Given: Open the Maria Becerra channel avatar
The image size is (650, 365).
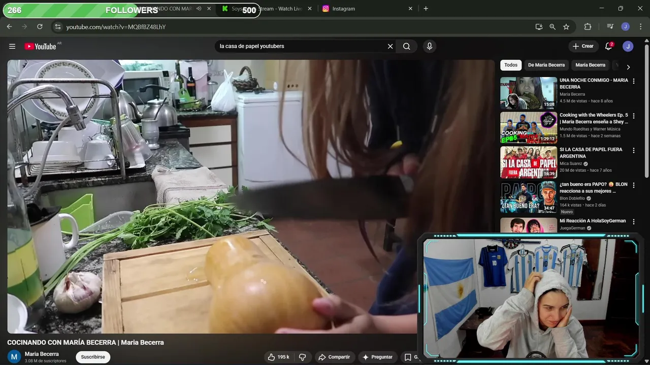Looking at the screenshot, I should (x=14, y=357).
